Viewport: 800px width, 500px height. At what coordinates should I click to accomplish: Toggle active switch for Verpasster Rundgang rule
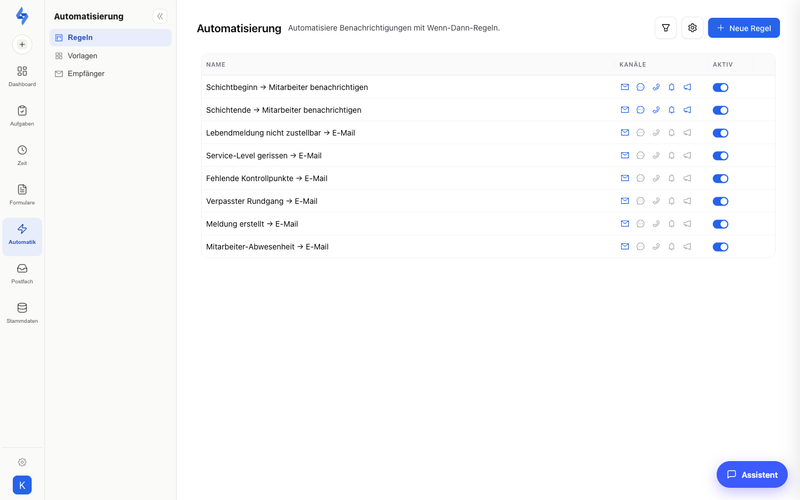tap(721, 201)
